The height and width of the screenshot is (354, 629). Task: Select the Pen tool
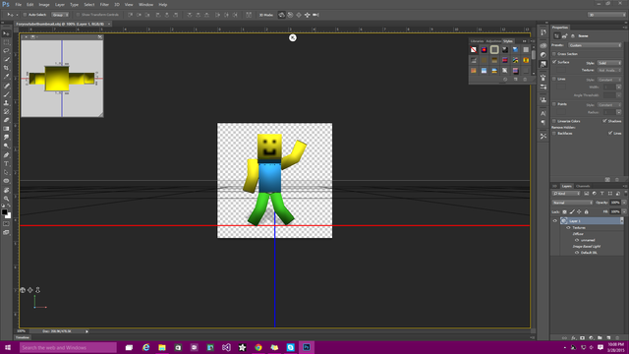point(6,155)
